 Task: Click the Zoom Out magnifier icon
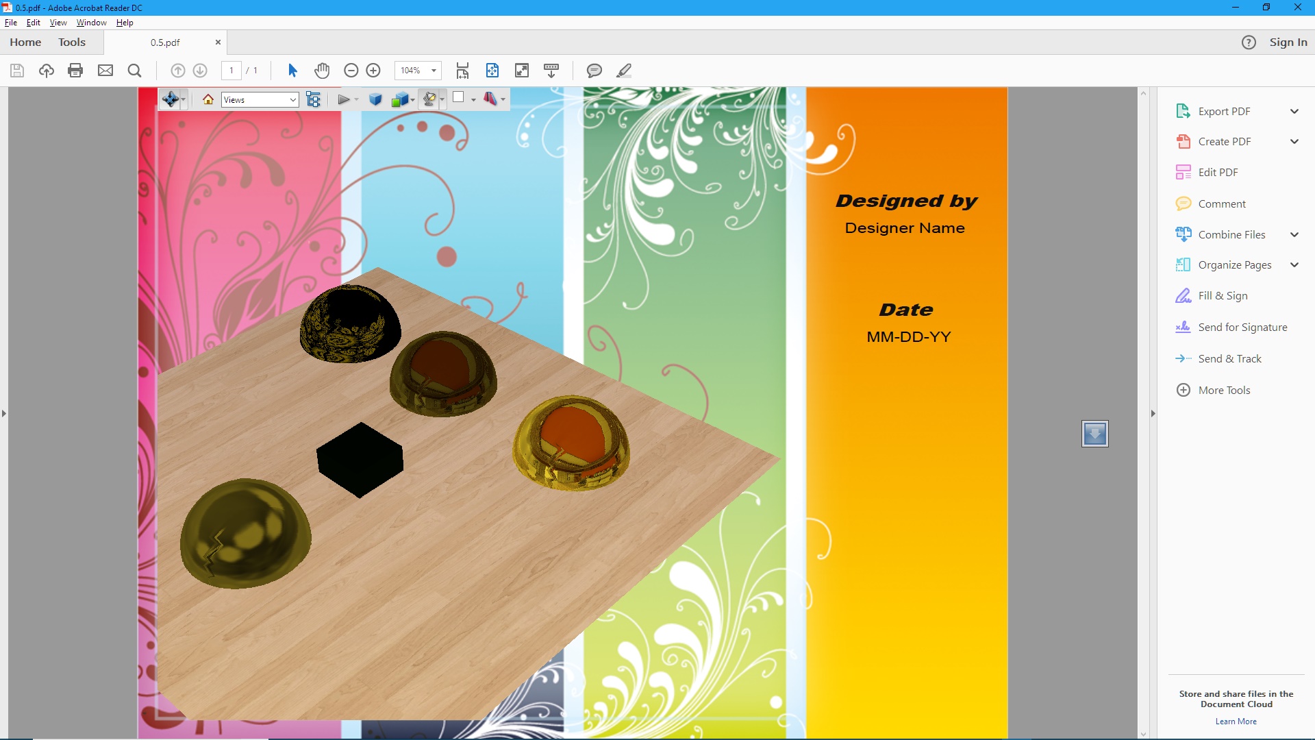click(351, 71)
